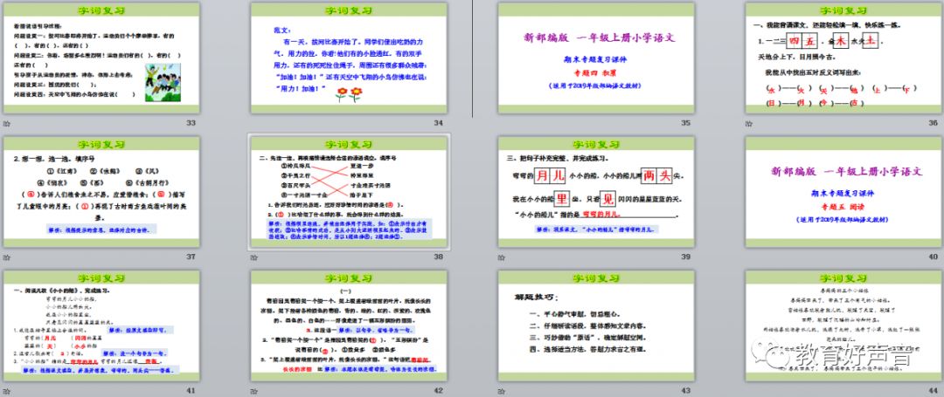The image size is (944, 397).
Task: Select slide 41 thumbnail 阅读儿歌 exercise
Action: point(101,326)
